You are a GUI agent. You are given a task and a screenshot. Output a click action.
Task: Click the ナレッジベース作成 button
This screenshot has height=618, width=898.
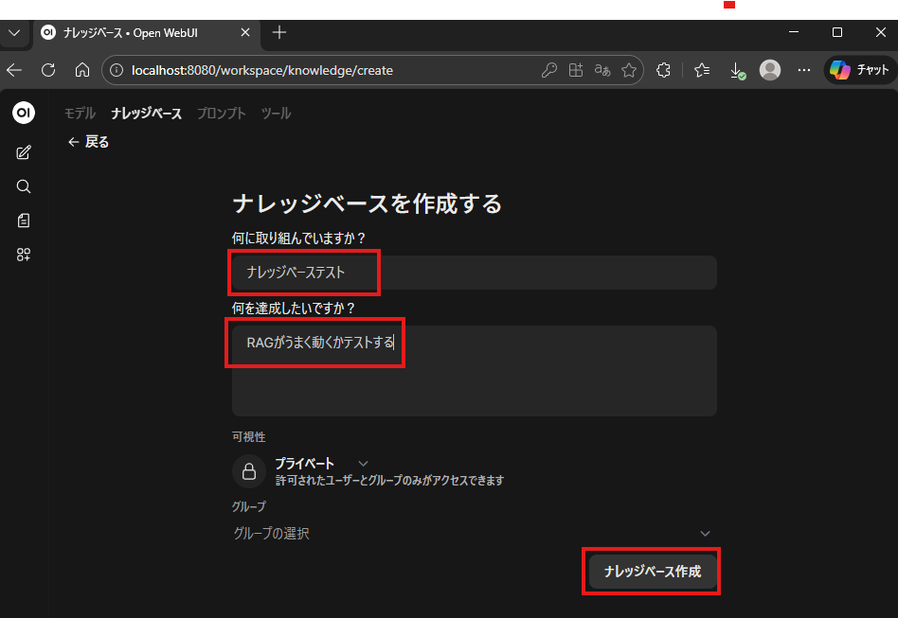[652, 572]
